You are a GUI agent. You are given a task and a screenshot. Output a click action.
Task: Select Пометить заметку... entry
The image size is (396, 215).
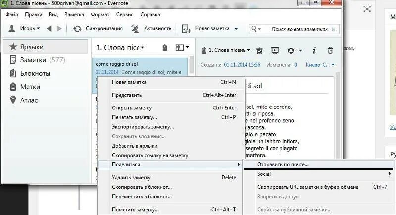(x=171, y=209)
